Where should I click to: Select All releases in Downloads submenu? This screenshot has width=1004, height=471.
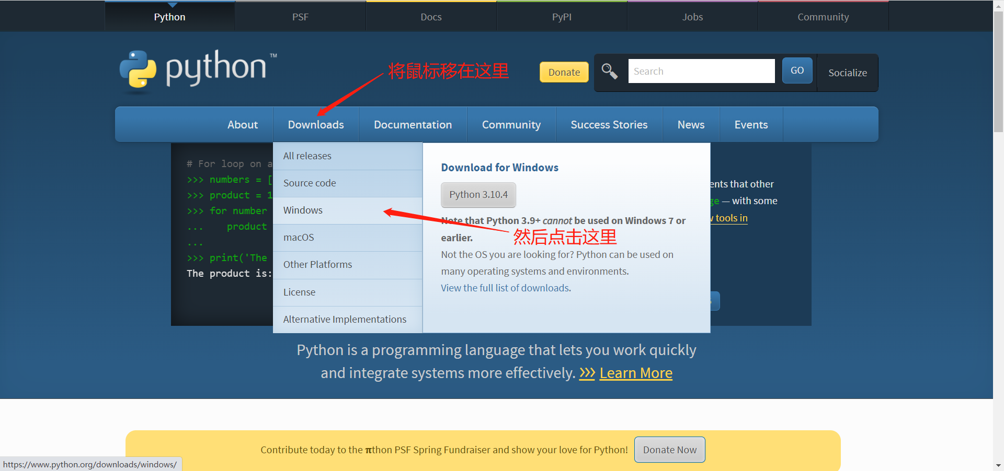tap(348, 156)
